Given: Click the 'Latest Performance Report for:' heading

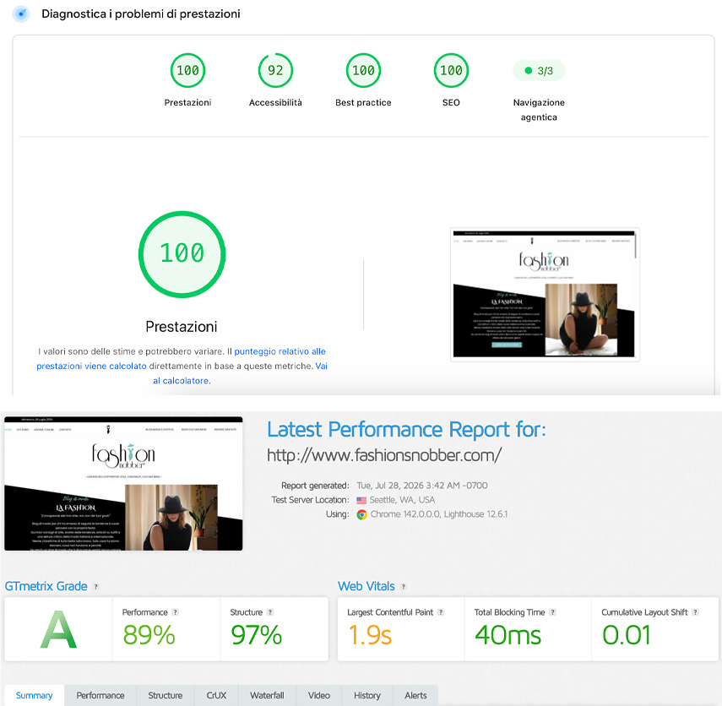Looking at the screenshot, I should 406,430.
